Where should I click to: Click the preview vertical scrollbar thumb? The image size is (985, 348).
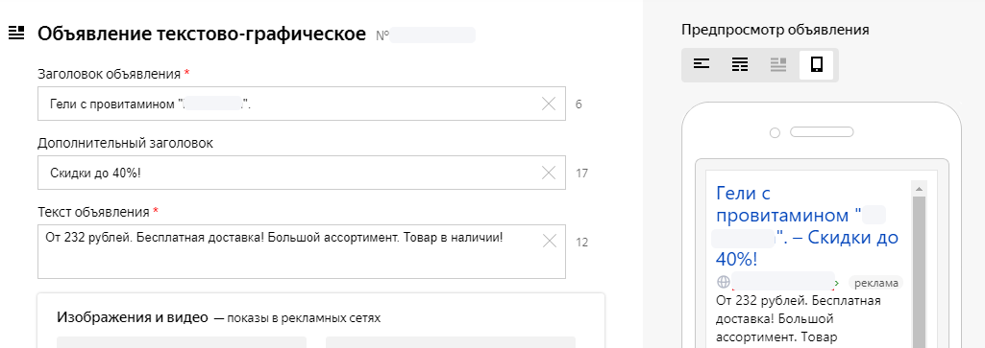pos(919,271)
